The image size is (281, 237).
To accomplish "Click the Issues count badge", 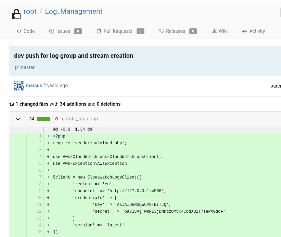I will (x=78, y=31).
